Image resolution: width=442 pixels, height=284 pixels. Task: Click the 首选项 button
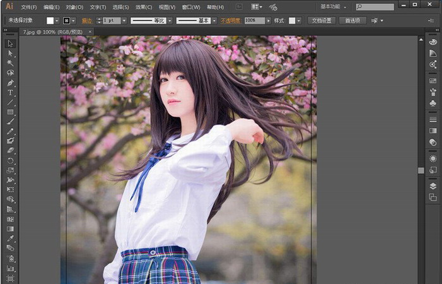point(352,20)
